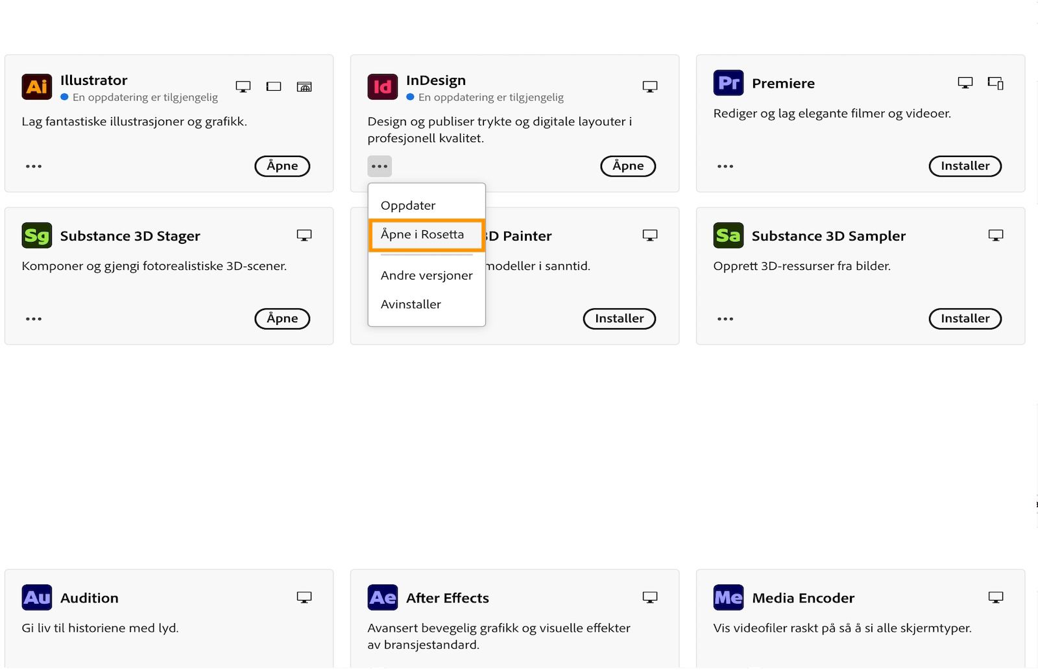Click the Premiere Pr app icon
This screenshot has height=670, width=1038.
[729, 82]
